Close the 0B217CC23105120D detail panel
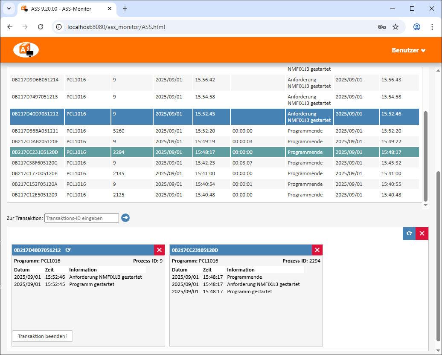Screen dimensions: 442x355 [317, 250]
